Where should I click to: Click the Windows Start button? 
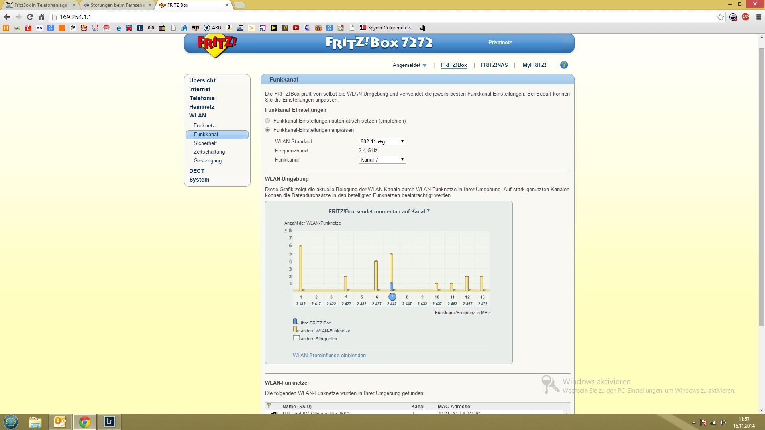click(x=11, y=422)
